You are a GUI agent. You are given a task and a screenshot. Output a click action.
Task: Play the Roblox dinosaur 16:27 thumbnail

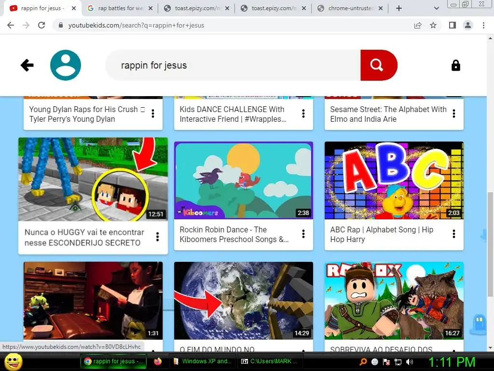click(394, 300)
